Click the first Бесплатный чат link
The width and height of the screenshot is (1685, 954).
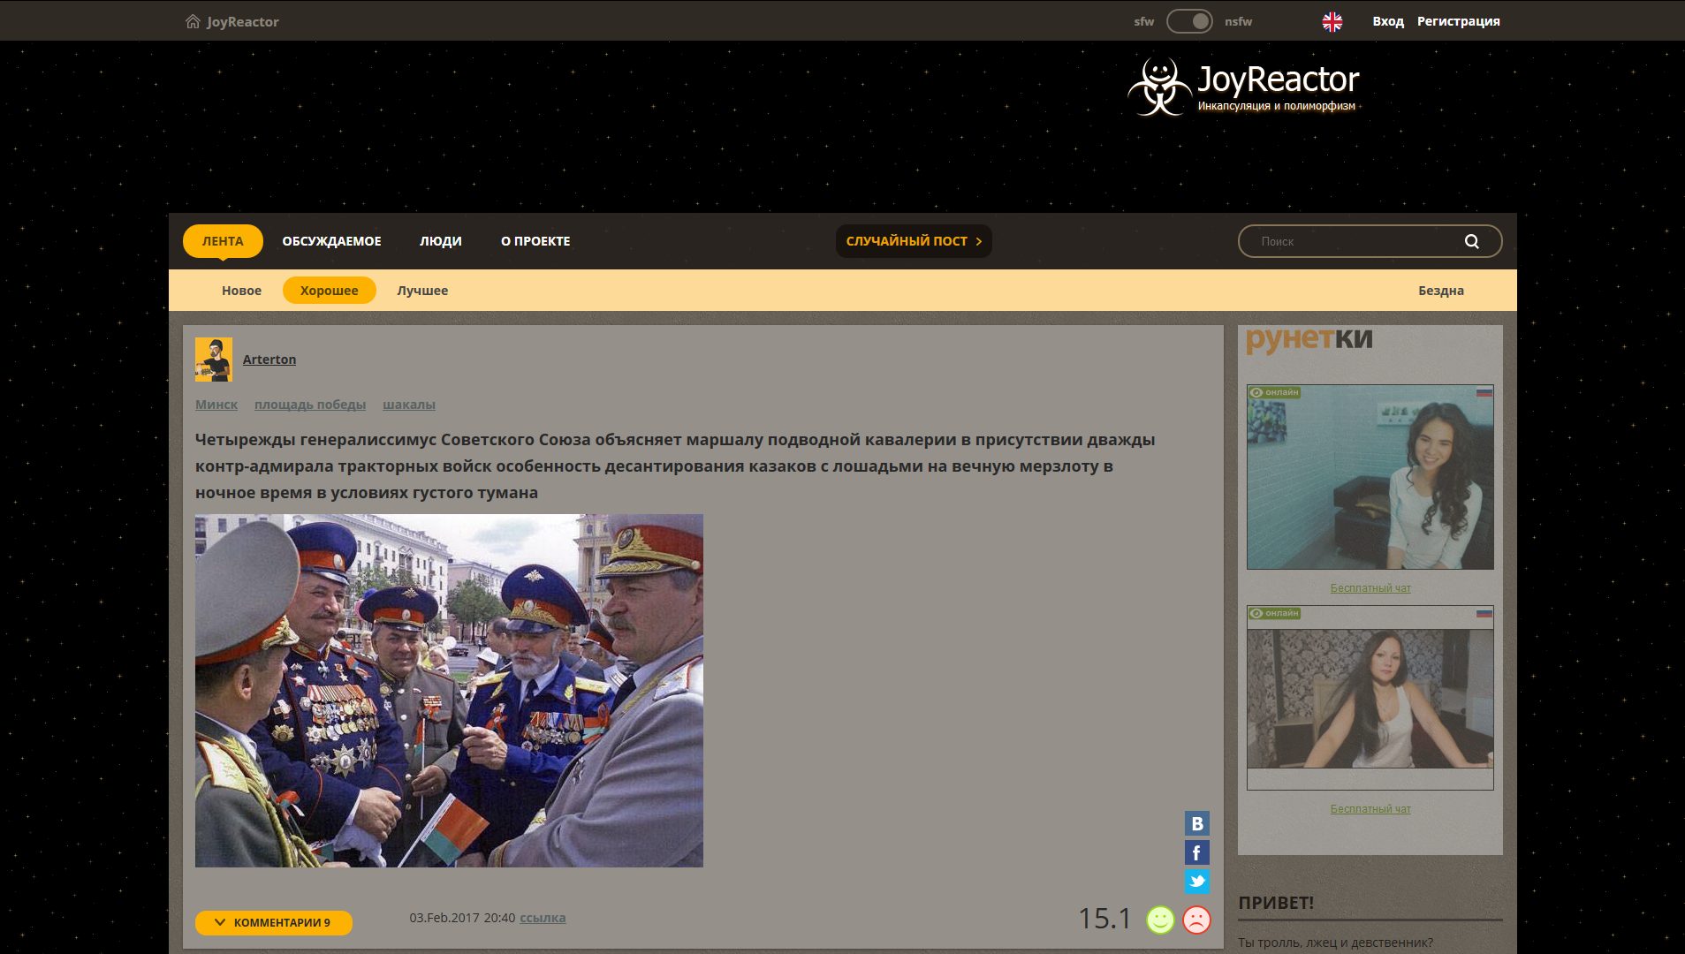pos(1370,588)
